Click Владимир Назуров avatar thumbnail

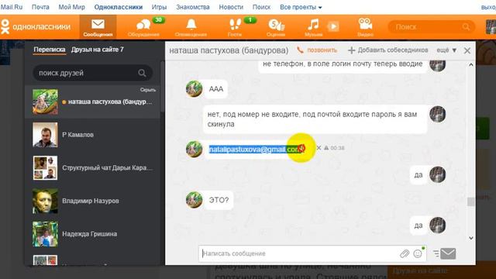pyautogui.click(x=45, y=201)
